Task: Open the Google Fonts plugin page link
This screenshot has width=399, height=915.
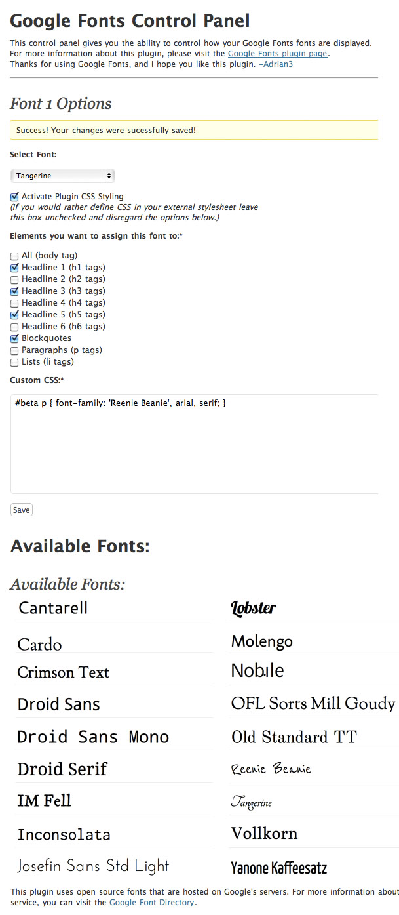Action: click(x=278, y=54)
